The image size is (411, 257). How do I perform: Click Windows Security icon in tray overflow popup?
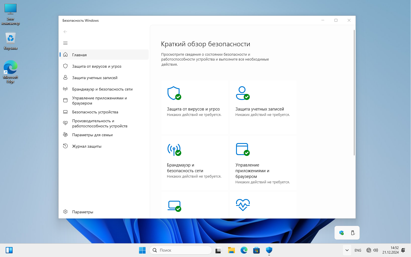[341, 233]
